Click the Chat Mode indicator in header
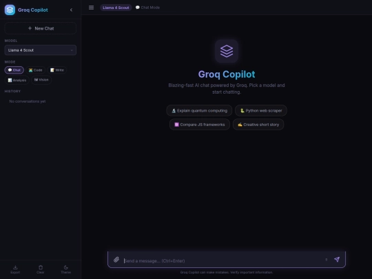The image size is (372, 279). coord(147,8)
